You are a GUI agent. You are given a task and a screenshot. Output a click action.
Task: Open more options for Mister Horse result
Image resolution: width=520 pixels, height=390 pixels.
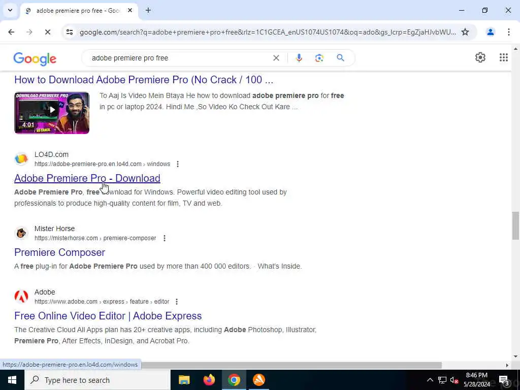click(165, 238)
